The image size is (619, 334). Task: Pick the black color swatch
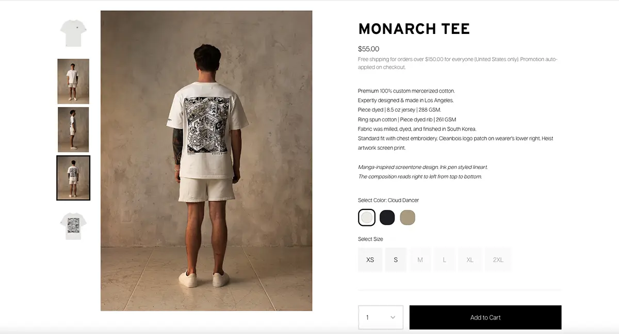click(x=387, y=218)
